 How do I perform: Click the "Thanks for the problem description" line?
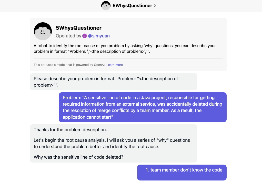(x=70, y=130)
